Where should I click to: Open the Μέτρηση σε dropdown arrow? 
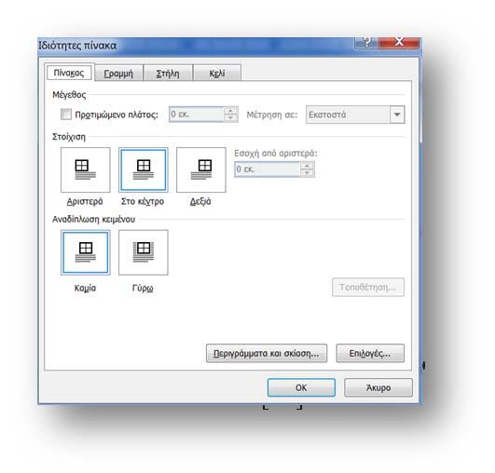(x=397, y=115)
